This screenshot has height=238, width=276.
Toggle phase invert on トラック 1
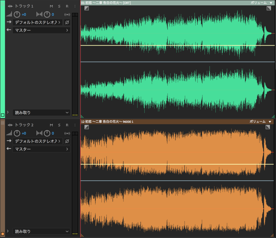[67, 22]
